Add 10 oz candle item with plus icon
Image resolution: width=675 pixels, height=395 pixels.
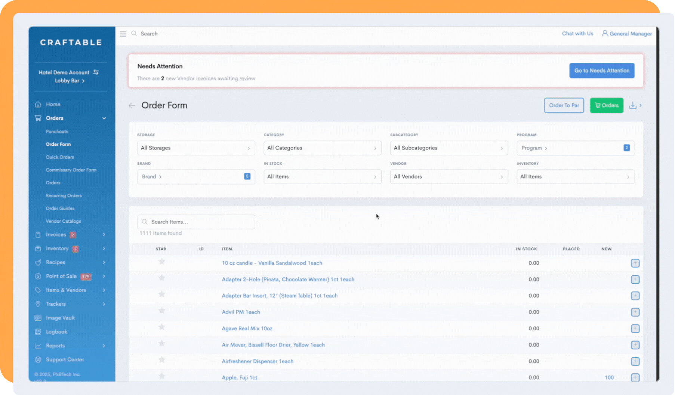635,263
